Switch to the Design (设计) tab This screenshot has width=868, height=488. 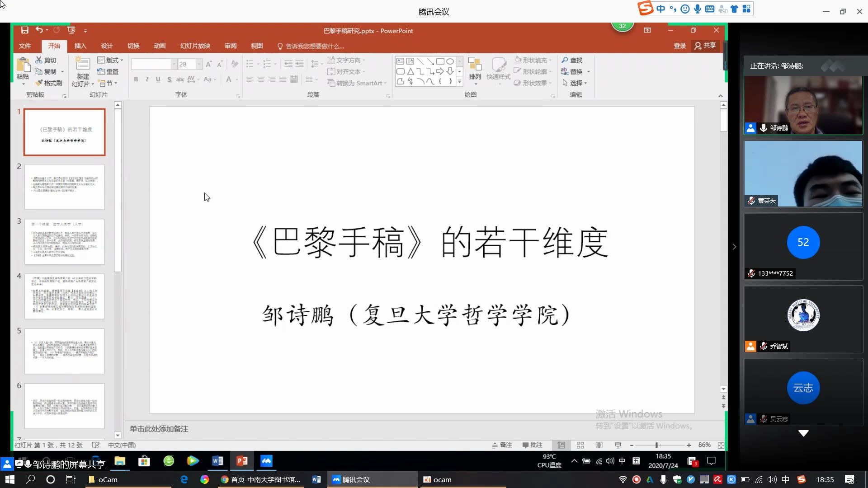[x=107, y=46]
